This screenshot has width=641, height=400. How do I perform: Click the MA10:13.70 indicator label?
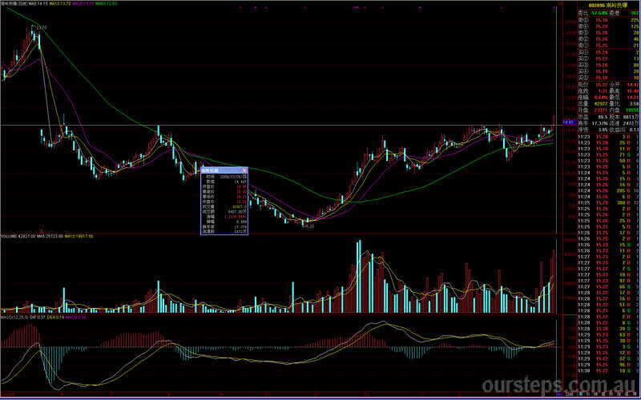[x=61, y=3]
